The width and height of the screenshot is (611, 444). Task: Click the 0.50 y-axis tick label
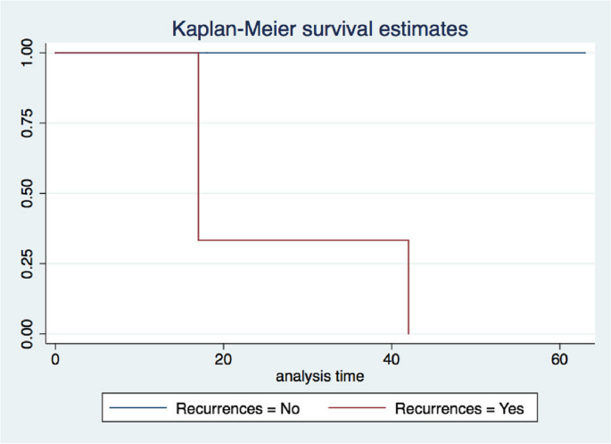[x=29, y=193]
